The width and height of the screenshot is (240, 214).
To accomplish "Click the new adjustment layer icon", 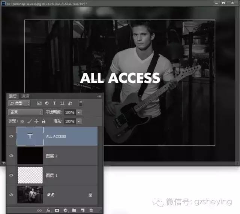I will (x=66, y=211).
